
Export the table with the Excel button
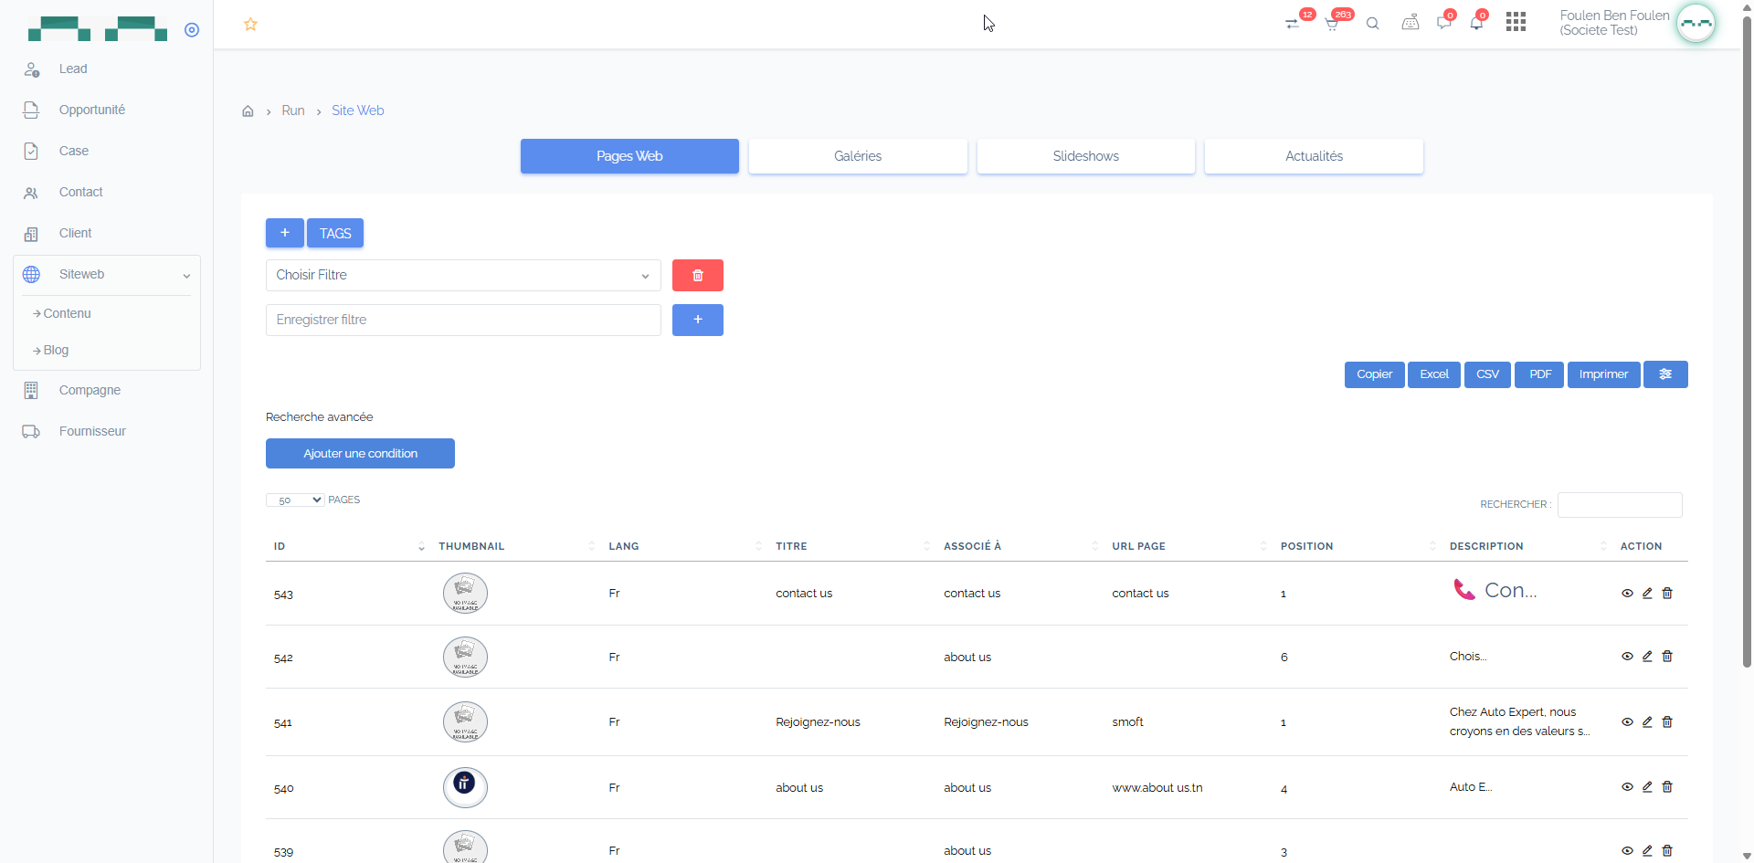(x=1433, y=374)
